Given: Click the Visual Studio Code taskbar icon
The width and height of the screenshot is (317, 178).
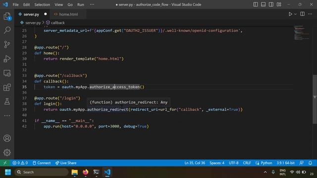Looking at the screenshot, I should tap(107, 172).
